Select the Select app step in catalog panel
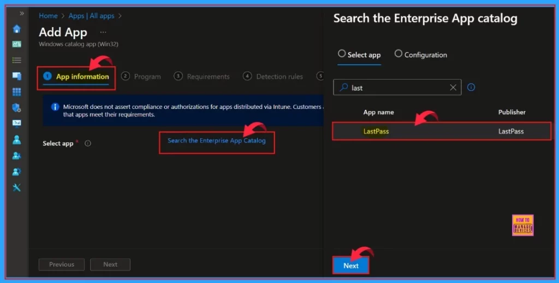The height and width of the screenshot is (283, 559). (359, 55)
